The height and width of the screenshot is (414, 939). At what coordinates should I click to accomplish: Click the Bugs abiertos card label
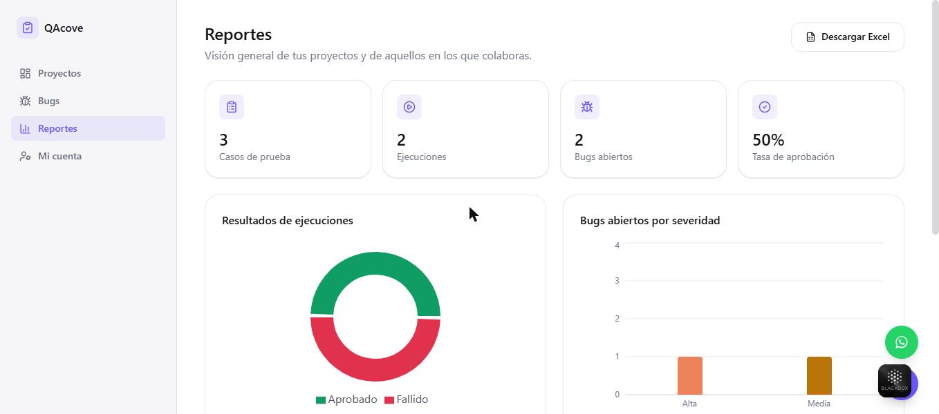(x=603, y=157)
